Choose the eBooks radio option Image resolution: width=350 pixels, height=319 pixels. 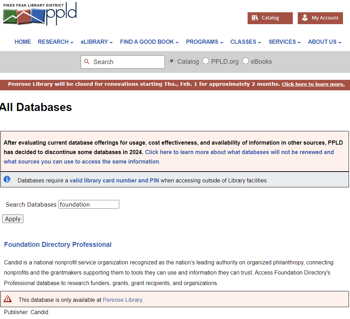click(245, 61)
